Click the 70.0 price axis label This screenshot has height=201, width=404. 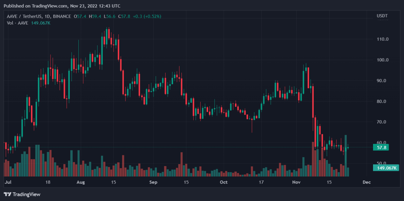click(x=383, y=122)
